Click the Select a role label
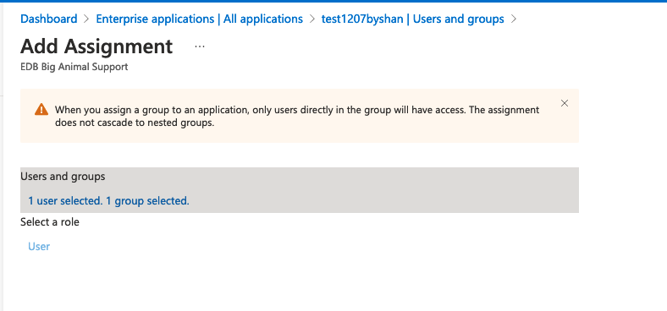 tap(50, 221)
